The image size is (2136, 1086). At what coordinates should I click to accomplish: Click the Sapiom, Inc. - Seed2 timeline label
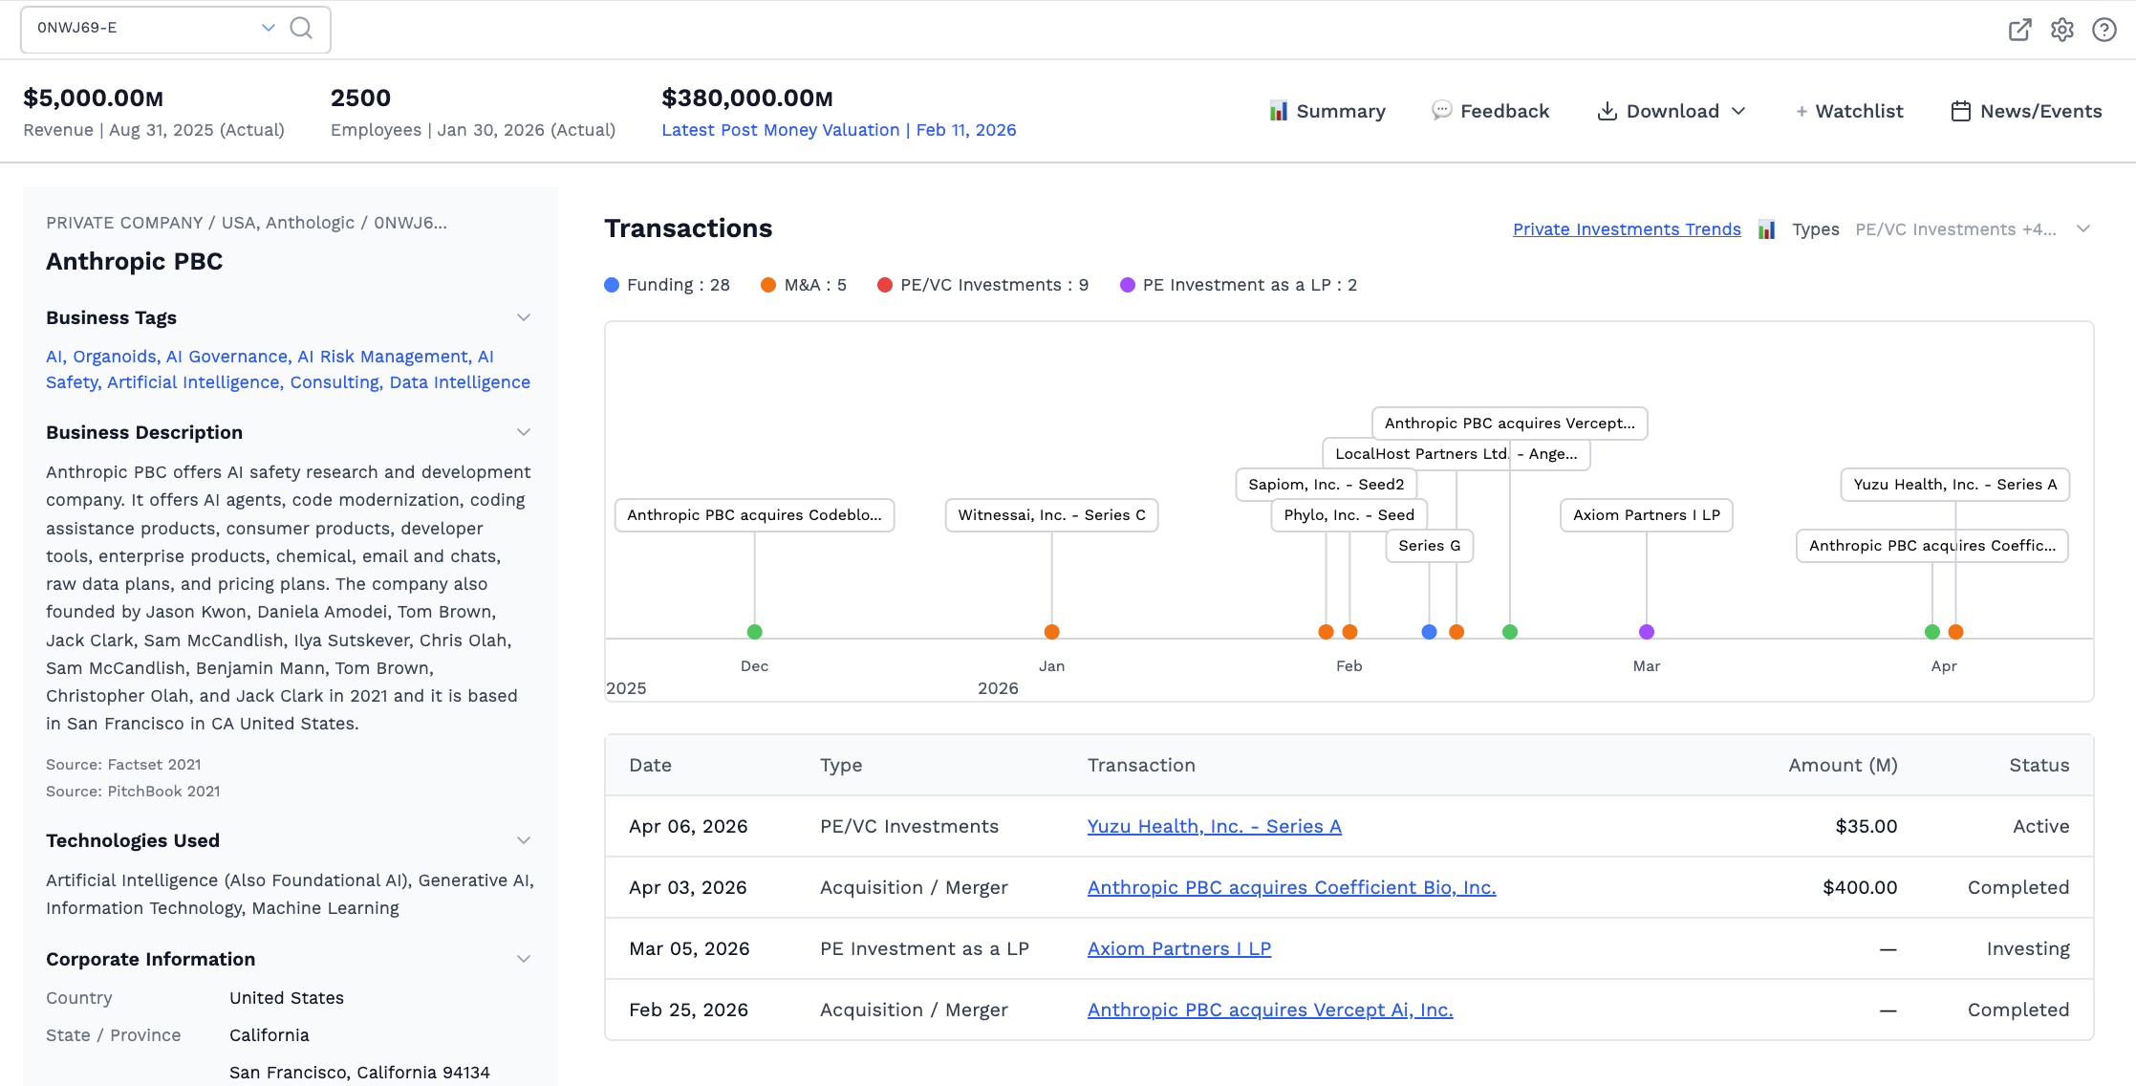1327,485
